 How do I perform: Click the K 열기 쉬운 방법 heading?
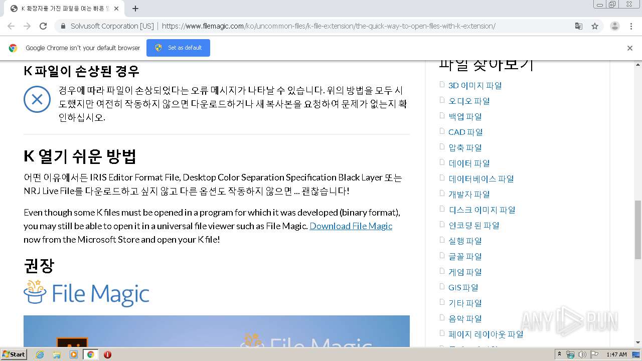pyautogui.click(x=80, y=156)
